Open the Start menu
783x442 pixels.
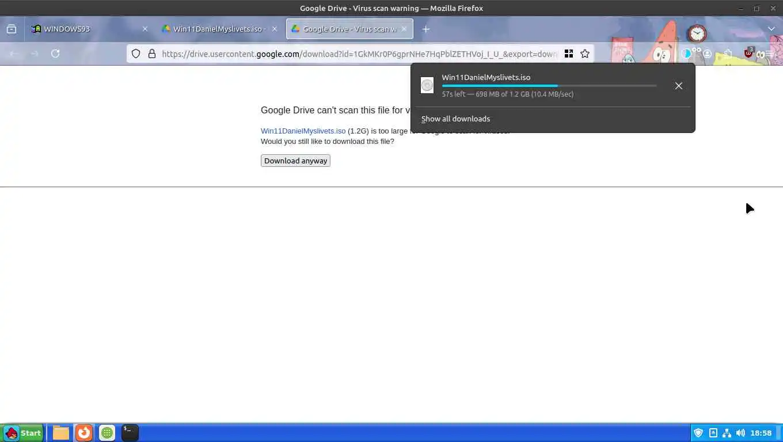pos(23,433)
